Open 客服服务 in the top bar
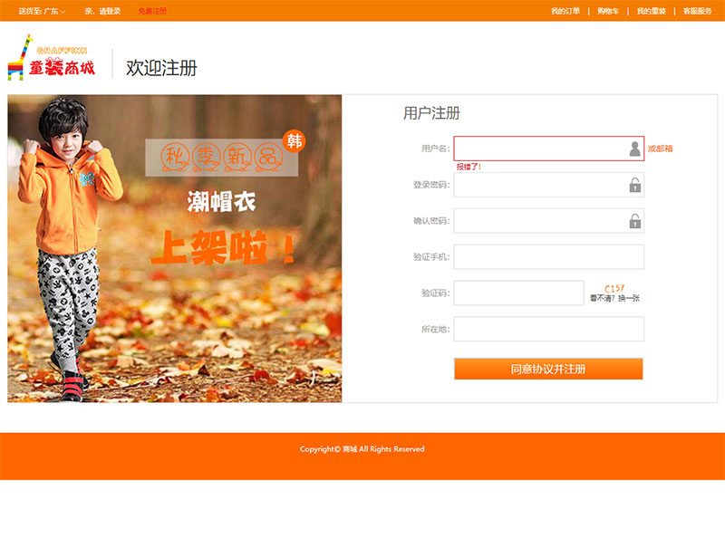The image size is (725, 538). [x=698, y=11]
